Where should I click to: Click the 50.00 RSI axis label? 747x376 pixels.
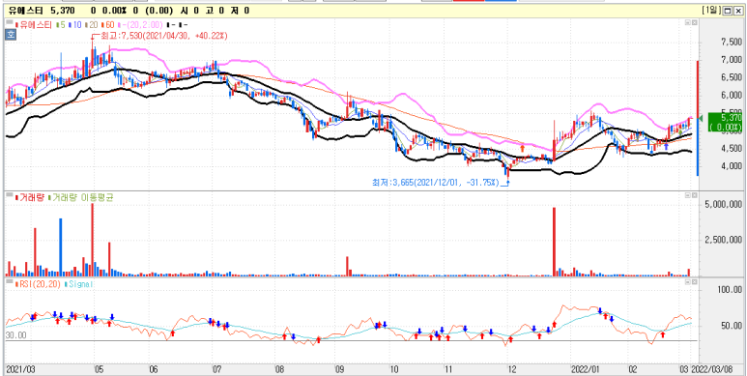(732, 326)
